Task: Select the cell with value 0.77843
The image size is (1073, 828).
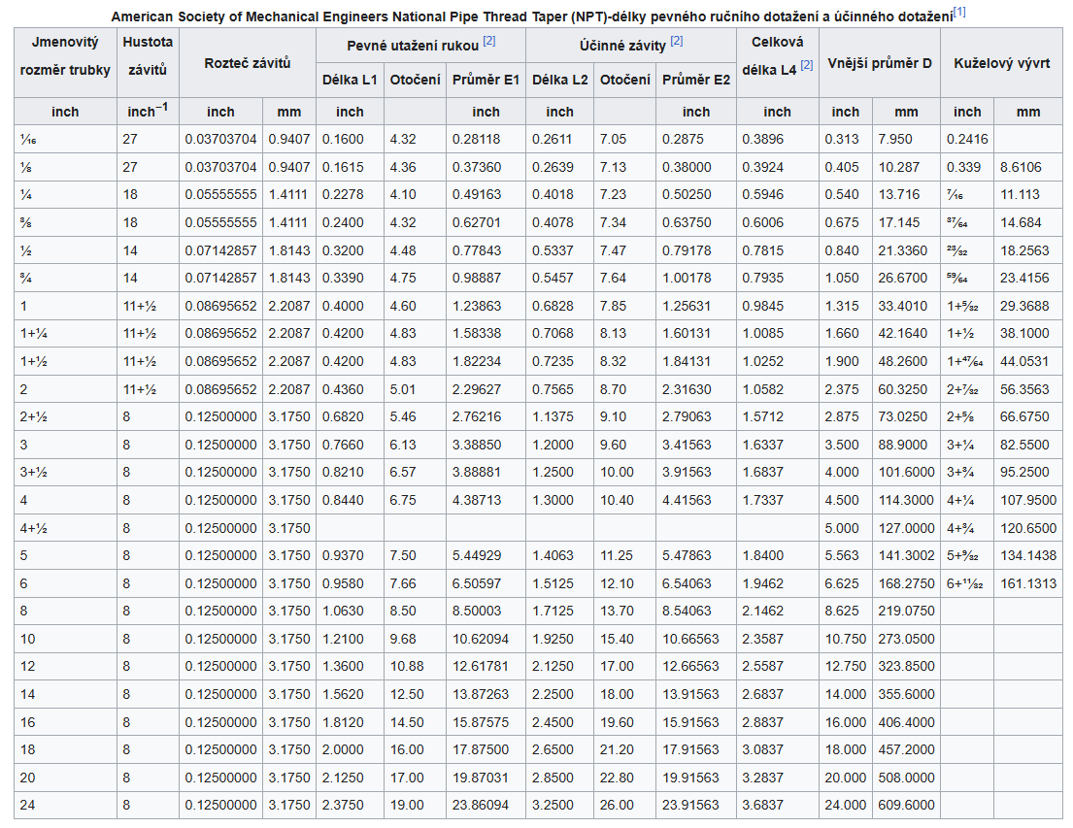Action: [486, 250]
